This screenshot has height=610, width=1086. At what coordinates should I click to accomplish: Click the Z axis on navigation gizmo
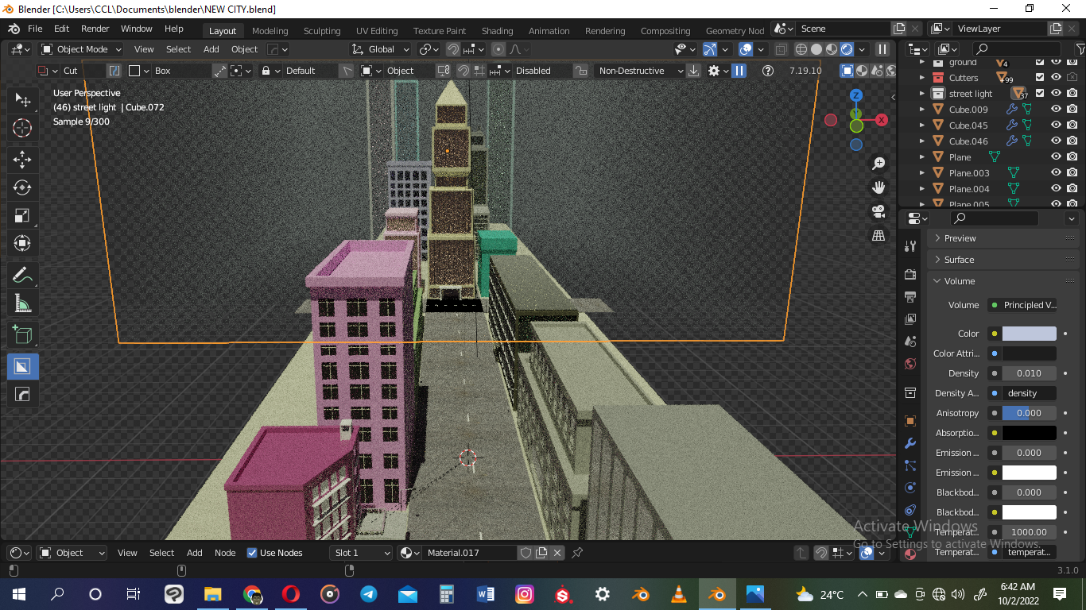856,95
